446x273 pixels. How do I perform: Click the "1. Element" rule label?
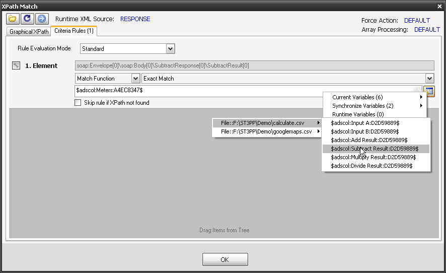pyautogui.click(x=41, y=66)
